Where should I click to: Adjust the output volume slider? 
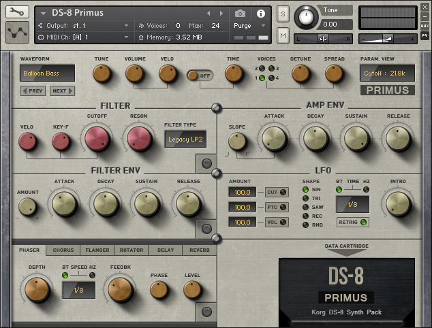click(x=388, y=39)
